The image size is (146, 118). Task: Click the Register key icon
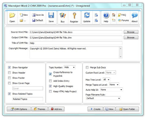(x=74, y=18)
